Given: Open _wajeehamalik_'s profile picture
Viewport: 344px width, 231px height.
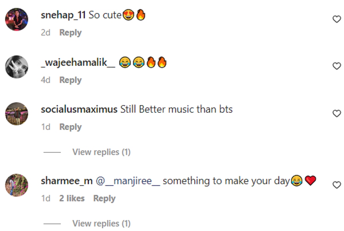Looking at the screenshot, I should [17, 67].
